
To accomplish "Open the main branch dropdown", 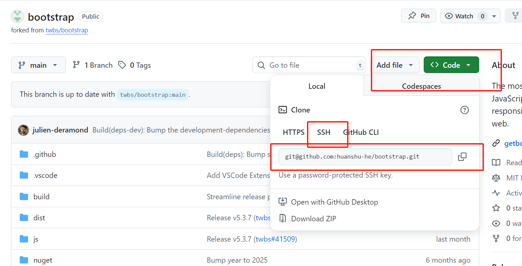I will pyautogui.click(x=38, y=65).
